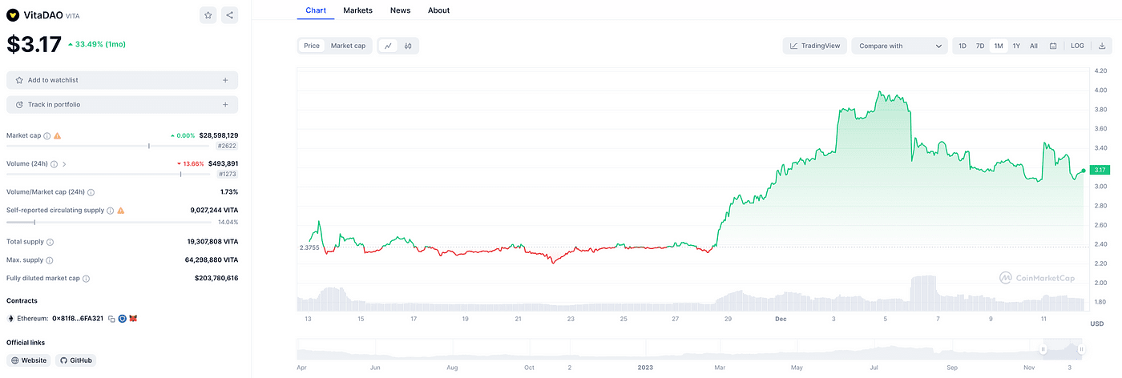This screenshot has height=378, width=1122.
Task: Switch to candlestick chart view
Action: click(408, 46)
